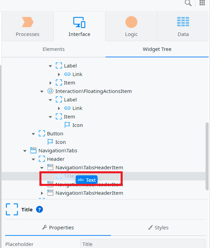Image resolution: width=210 pixels, height=248 pixels.
Task: Open the Data tab
Action: 183,26
